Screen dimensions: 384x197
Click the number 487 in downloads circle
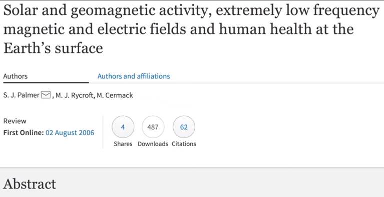click(153, 127)
